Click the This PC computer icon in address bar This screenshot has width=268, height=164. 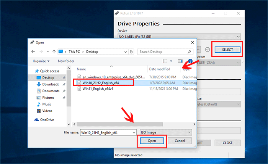pyautogui.click(x=61, y=51)
